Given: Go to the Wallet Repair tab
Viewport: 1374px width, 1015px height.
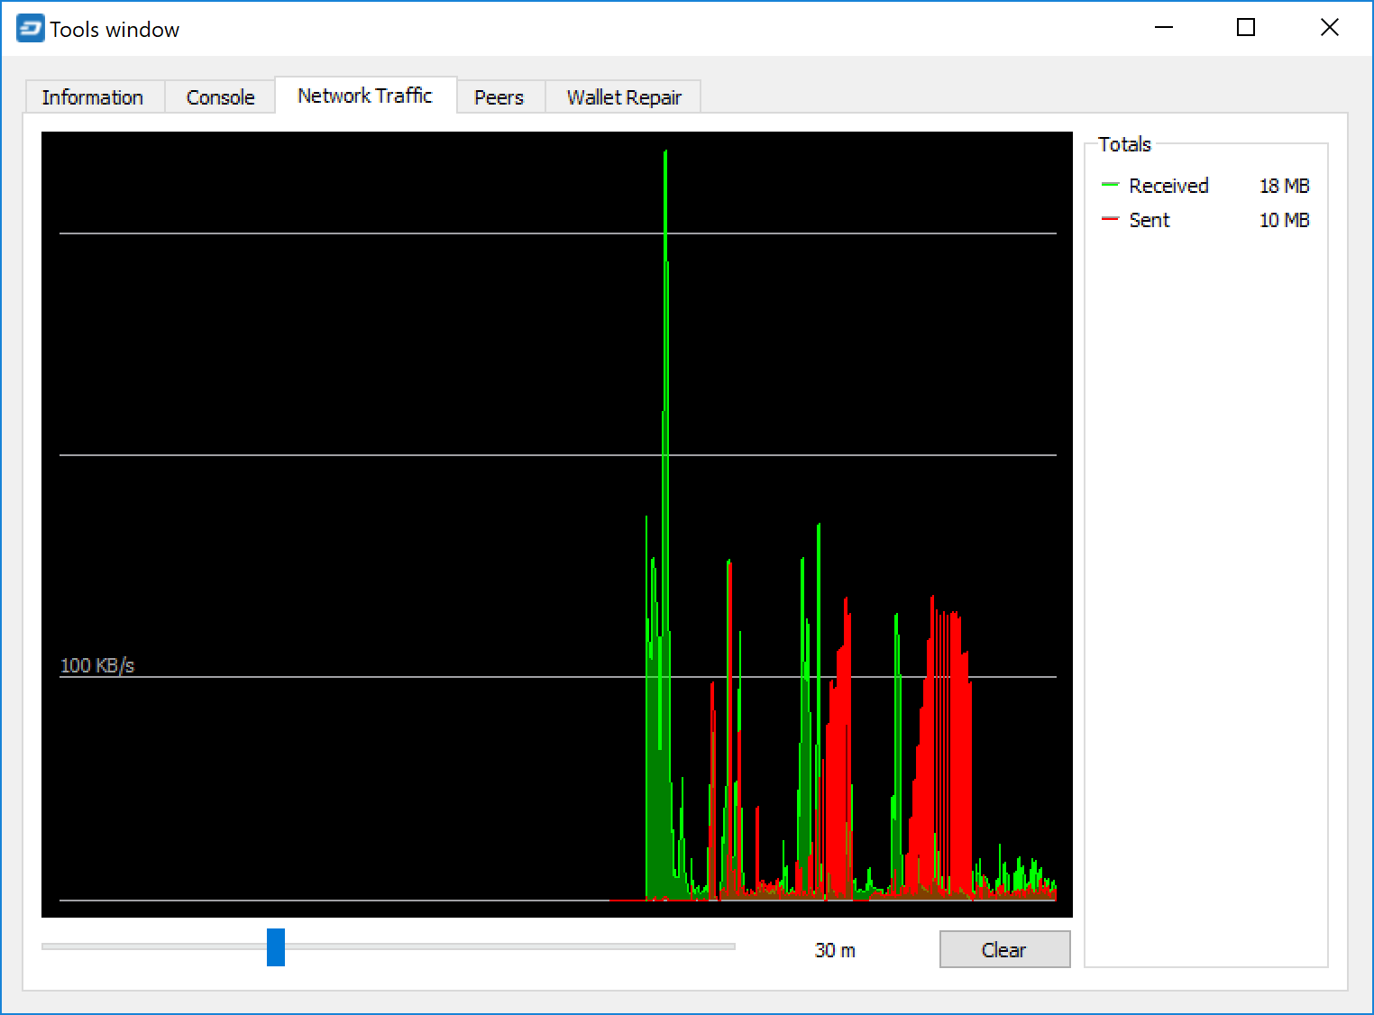Looking at the screenshot, I should 624,97.
